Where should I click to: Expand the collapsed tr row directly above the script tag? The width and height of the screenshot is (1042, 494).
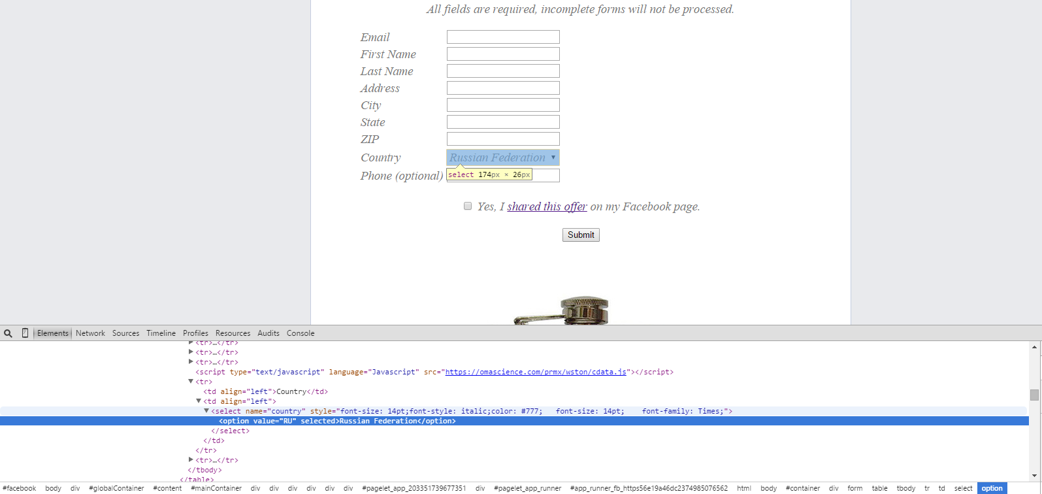tap(191, 362)
